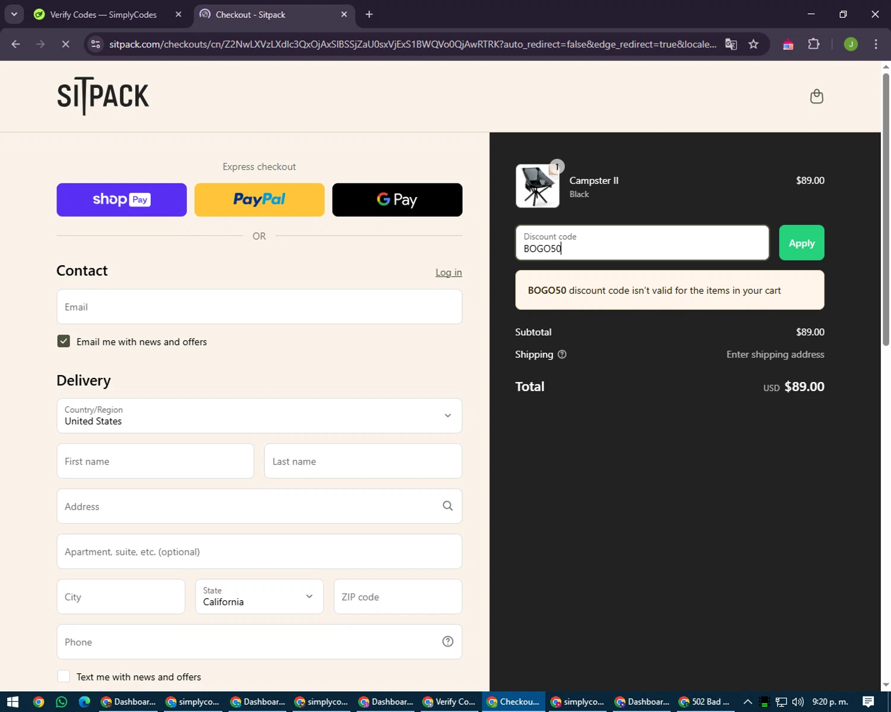This screenshot has height=712, width=891.
Task: Click the Phone input field
Action: coord(259,641)
